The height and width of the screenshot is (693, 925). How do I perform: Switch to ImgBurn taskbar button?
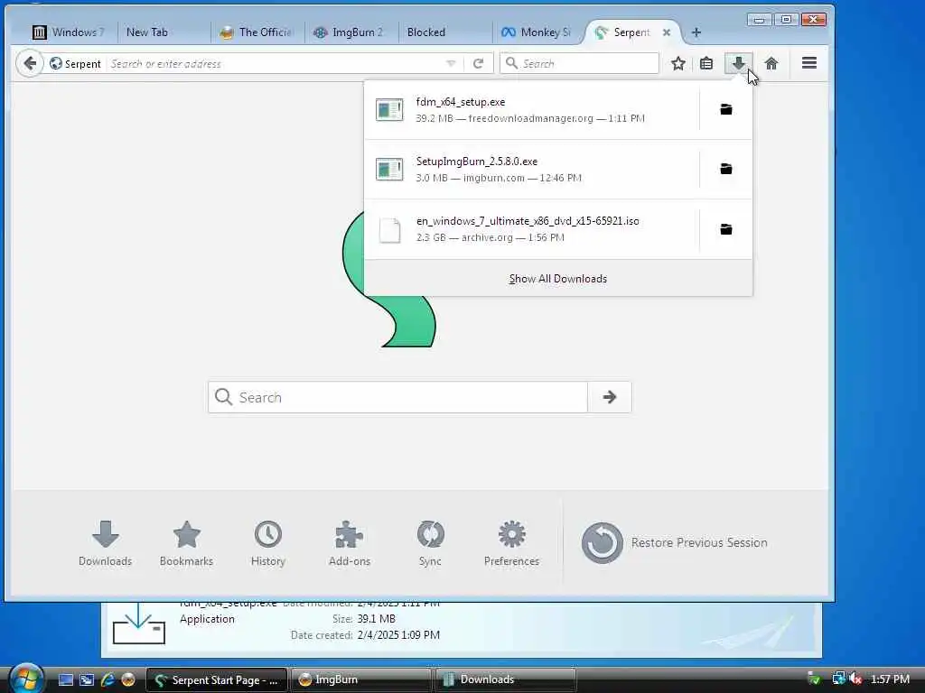pyautogui.click(x=361, y=679)
